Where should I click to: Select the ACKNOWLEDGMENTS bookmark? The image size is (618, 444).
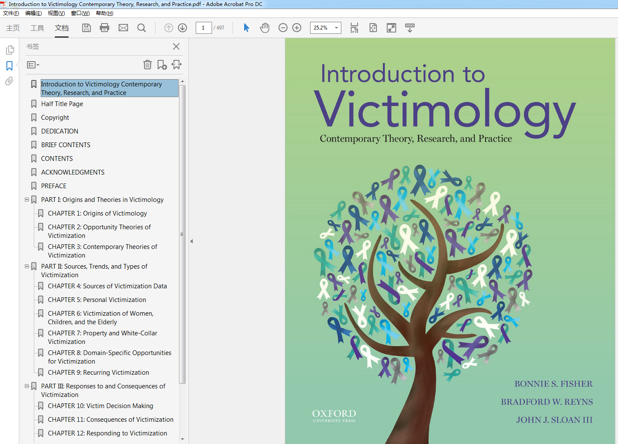[x=73, y=172]
